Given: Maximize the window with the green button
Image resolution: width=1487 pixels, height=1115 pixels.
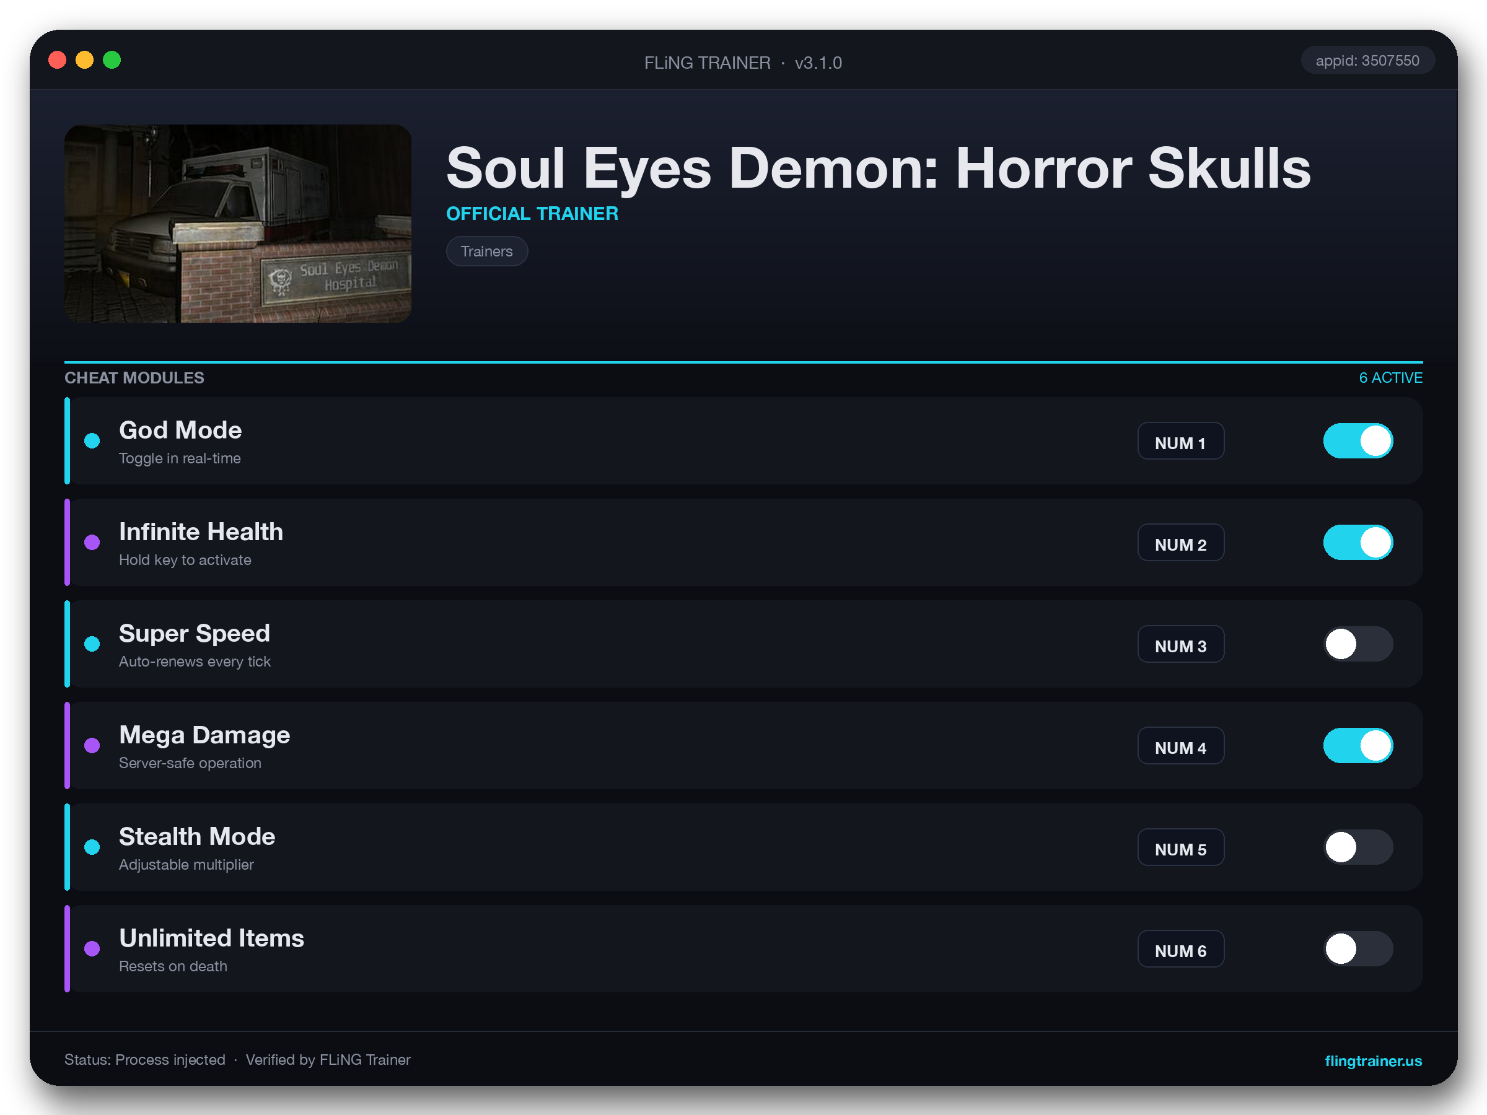Looking at the screenshot, I should click(112, 61).
